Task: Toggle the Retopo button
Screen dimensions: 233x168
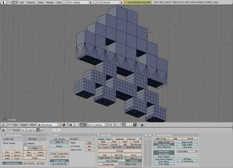Action: [59, 146]
